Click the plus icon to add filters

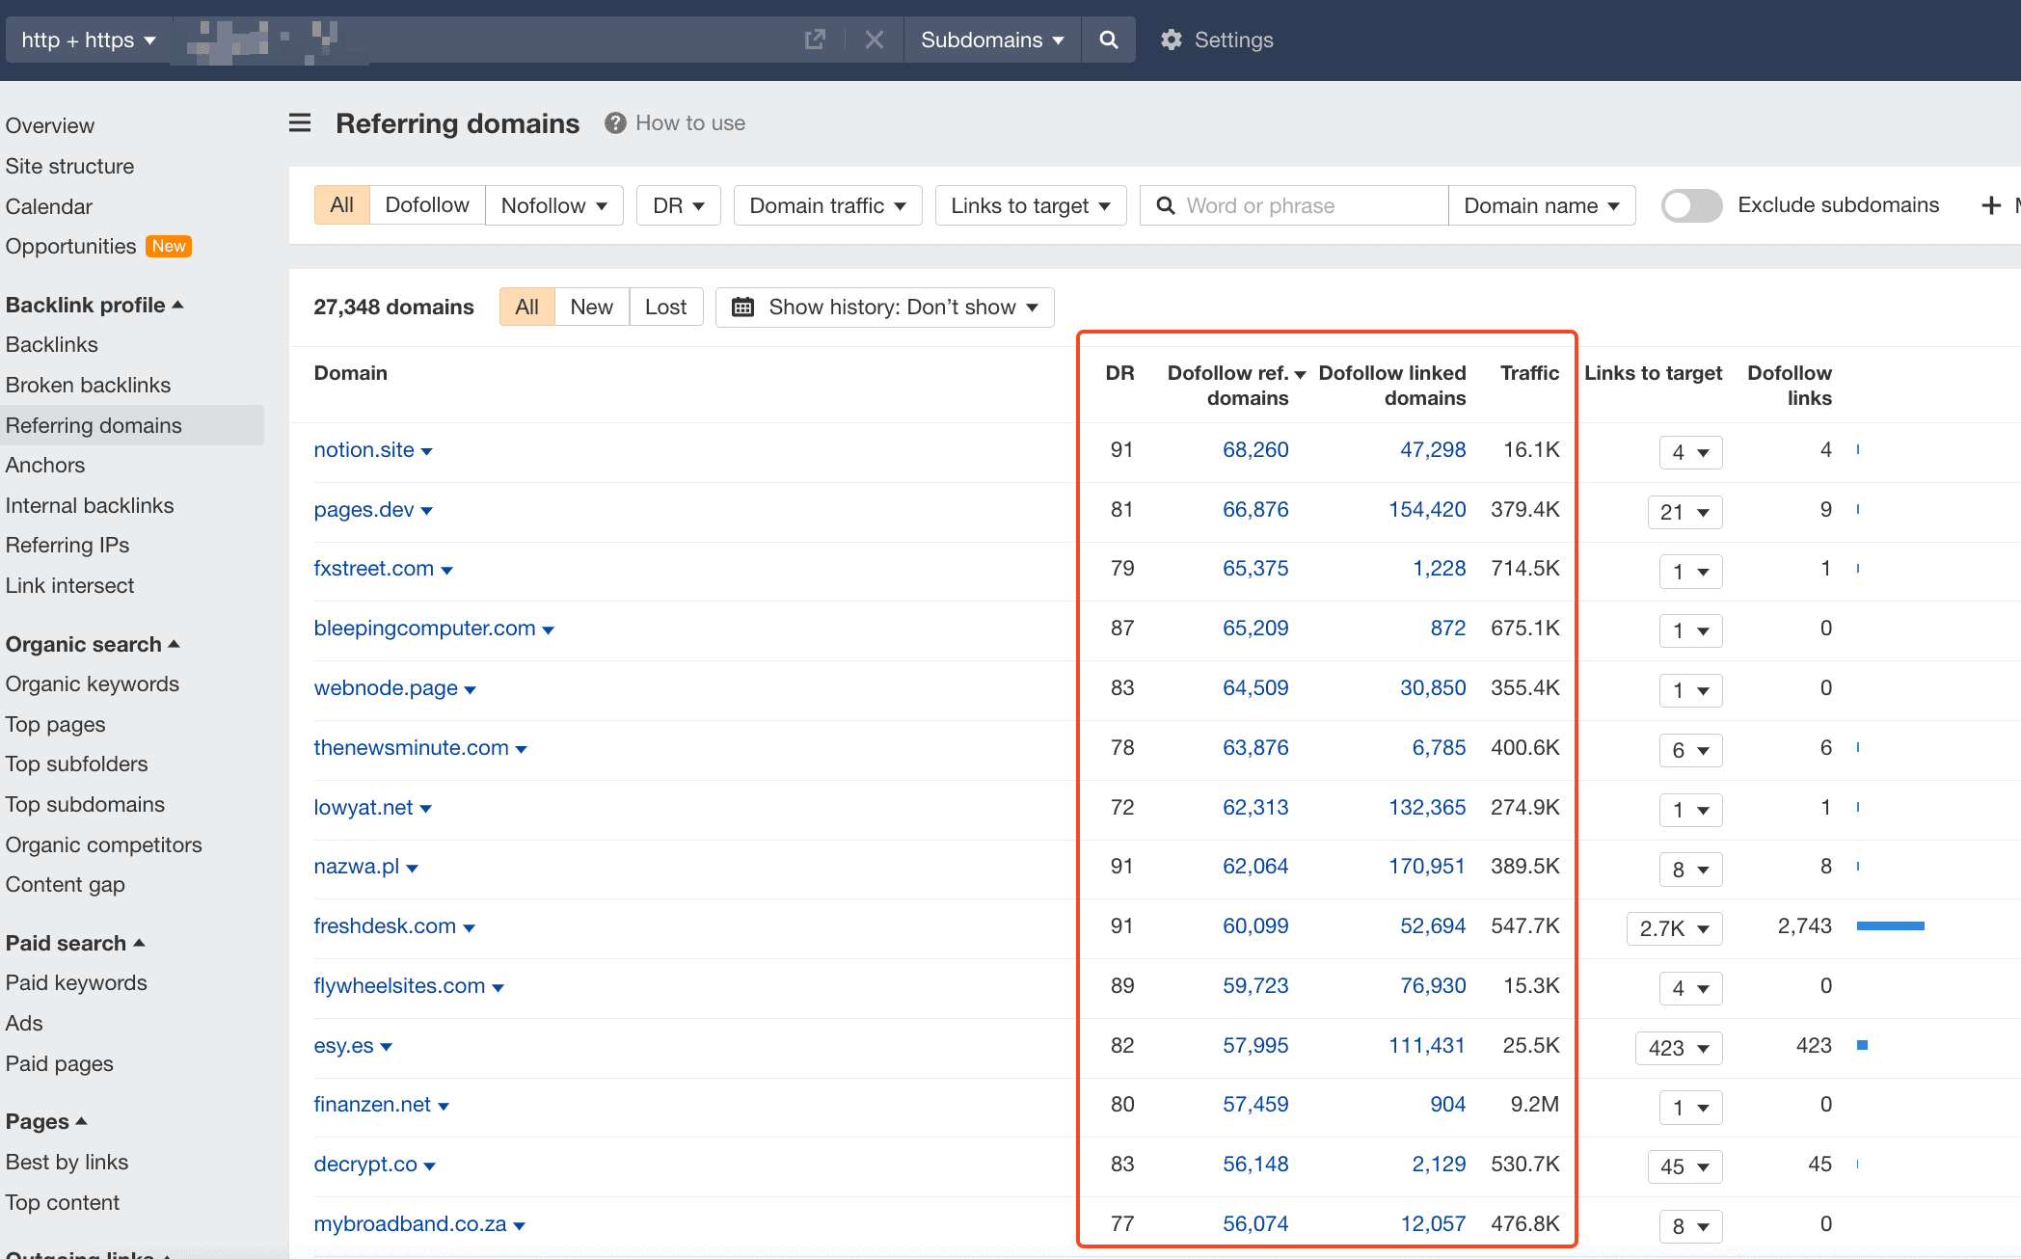pos(1991,205)
